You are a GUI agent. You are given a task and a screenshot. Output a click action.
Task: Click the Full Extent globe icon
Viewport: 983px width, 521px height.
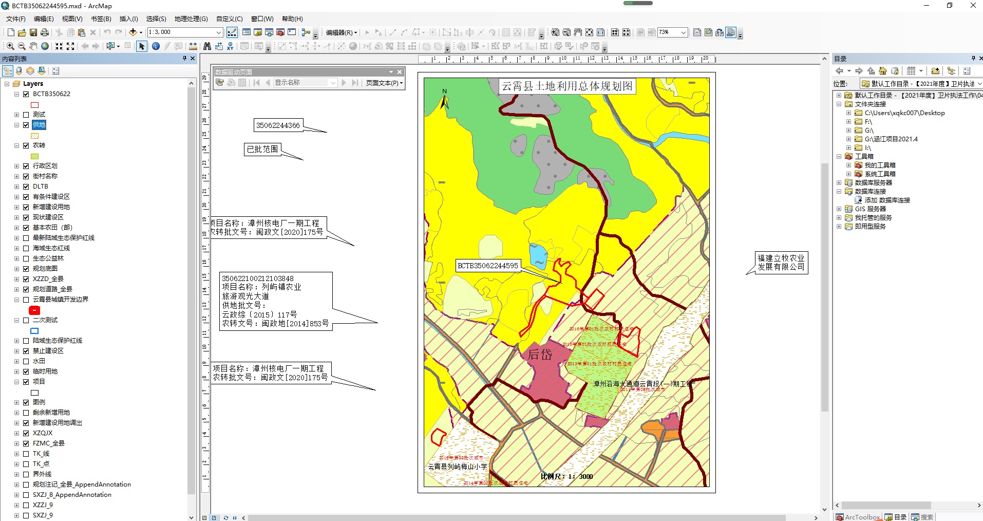click(45, 46)
